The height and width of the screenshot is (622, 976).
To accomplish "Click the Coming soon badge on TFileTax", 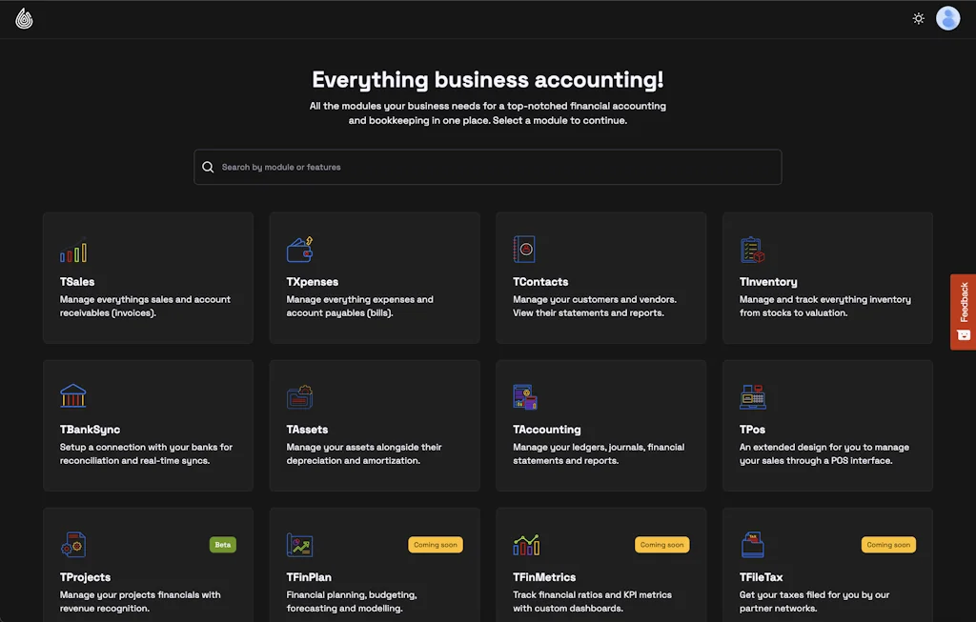I will tap(888, 544).
